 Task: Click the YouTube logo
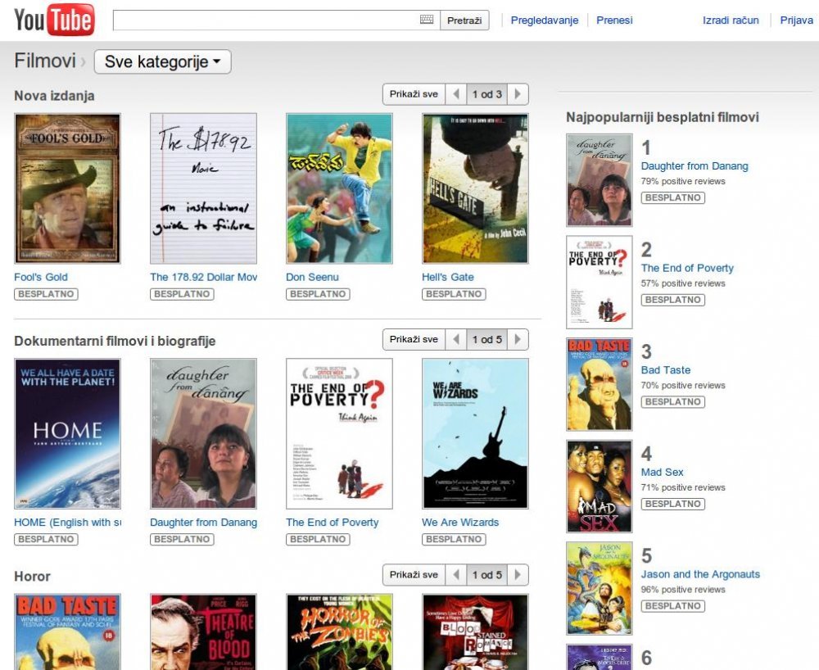click(x=54, y=20)
